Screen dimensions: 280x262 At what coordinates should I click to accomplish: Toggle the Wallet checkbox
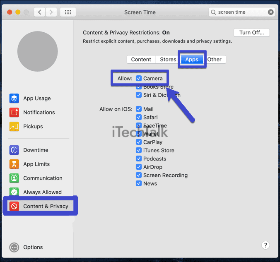pyautogui.click(x=139, y=134)
